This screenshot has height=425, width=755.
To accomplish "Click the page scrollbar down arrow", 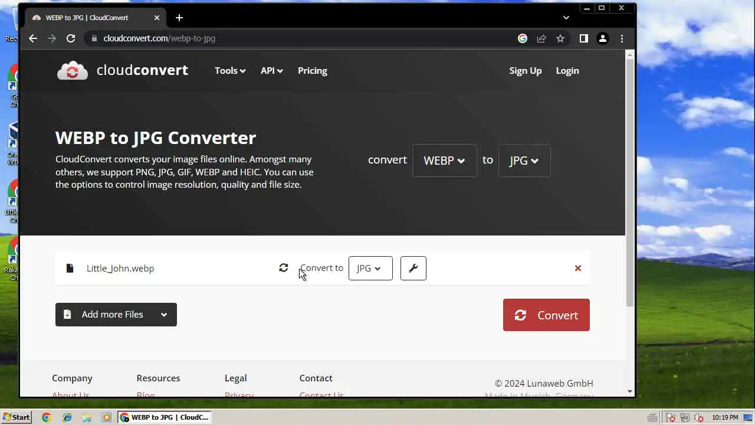I will coord(630,391).
